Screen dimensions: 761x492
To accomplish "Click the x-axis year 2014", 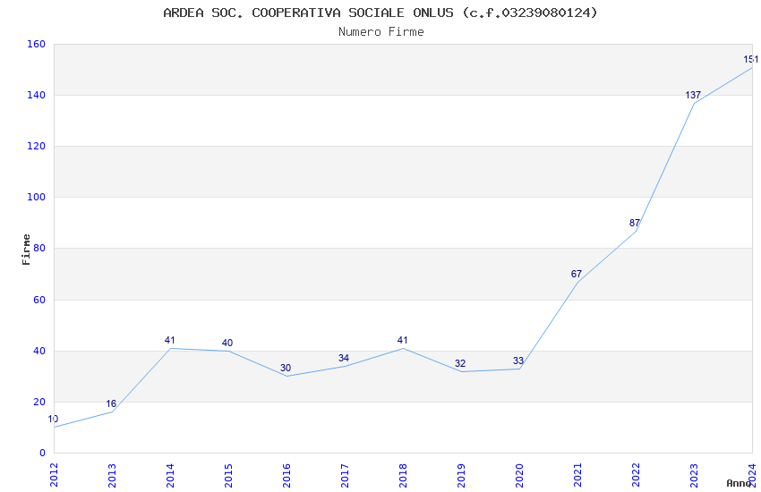I will tap(170, 475).
